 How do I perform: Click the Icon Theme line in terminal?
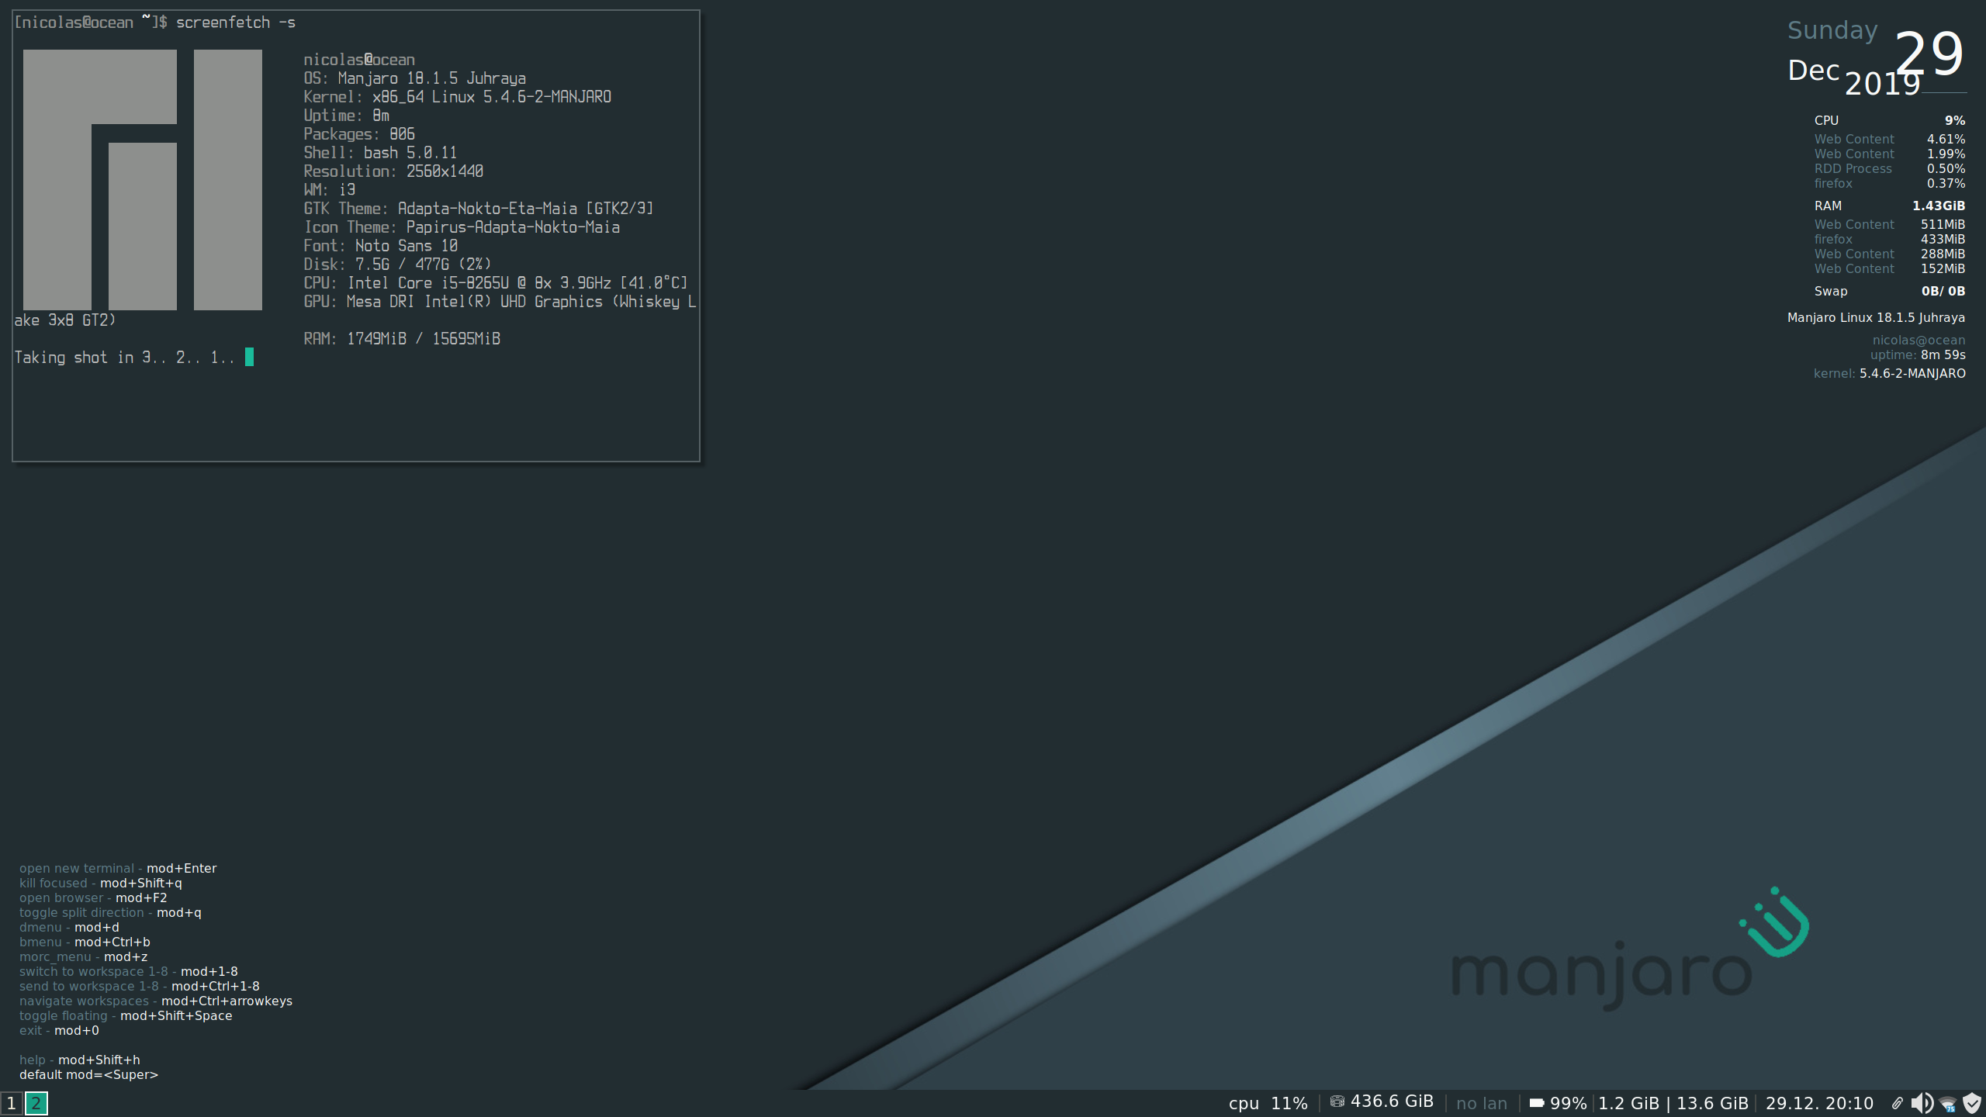pos(462,227)
